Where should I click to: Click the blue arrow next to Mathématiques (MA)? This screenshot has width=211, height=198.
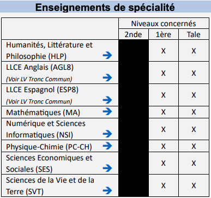click(x=107, y=111)
